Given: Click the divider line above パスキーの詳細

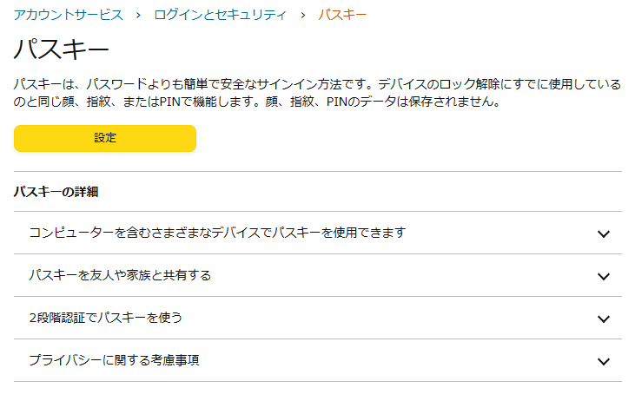Looking at the screenshot, I should pos(318,172).
